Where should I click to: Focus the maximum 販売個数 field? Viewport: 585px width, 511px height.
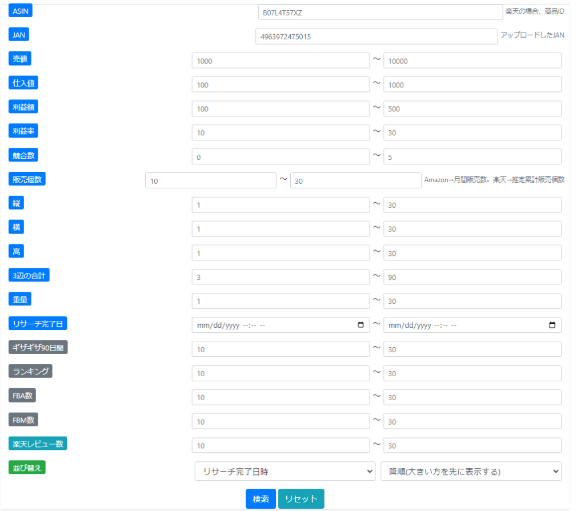(355, 180)
